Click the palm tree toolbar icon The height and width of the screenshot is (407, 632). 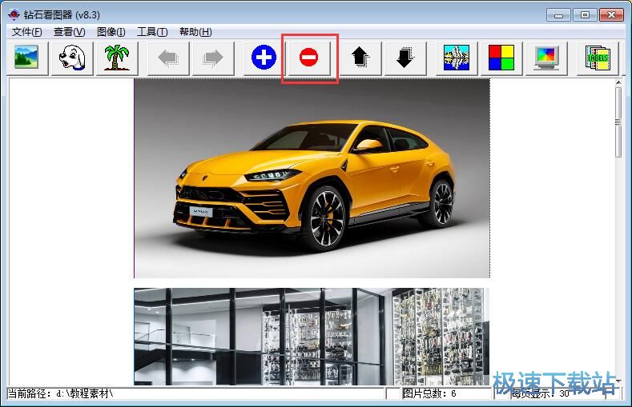coord(117,58)
